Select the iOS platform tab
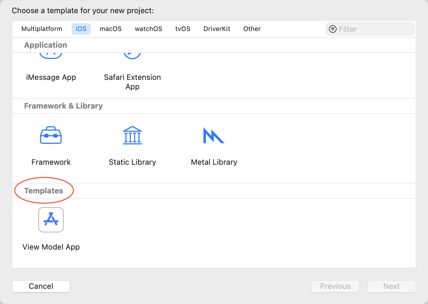This screenshot has height=304, width=428. (x=81, y=29)
